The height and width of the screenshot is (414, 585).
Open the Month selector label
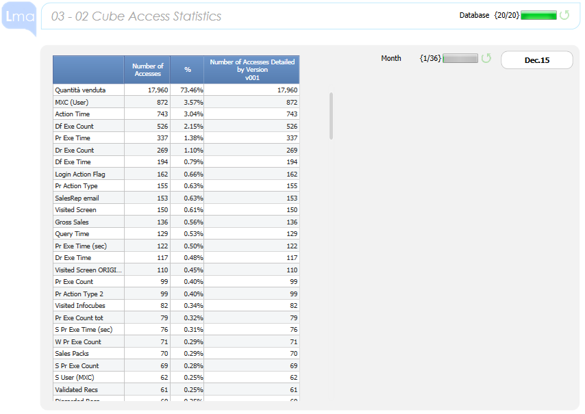point(391,59)
